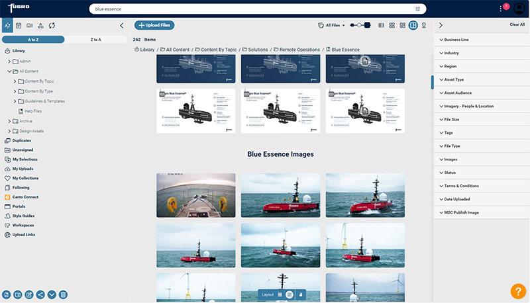Click the refresh arrows icon in left panel
Screen dimensions: 530x303
click(52, 25)
